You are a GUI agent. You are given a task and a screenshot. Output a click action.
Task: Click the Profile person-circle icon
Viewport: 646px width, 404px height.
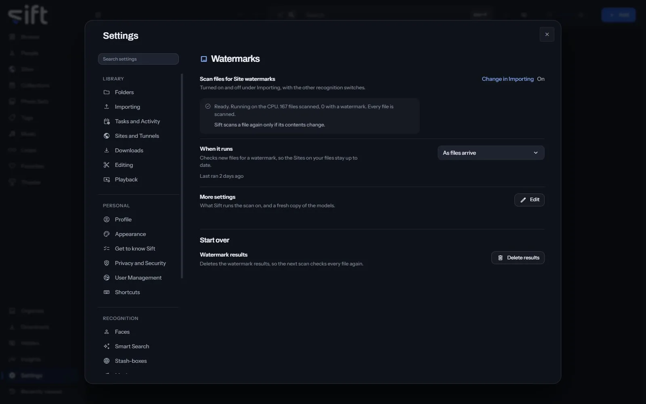[107, 219]
